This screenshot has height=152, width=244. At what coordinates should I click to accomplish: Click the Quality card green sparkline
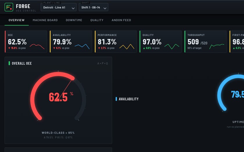172,47
